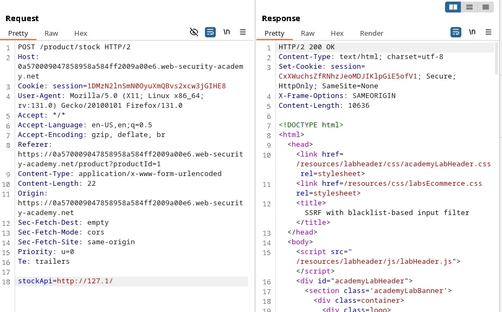The image size is (502, 312).
Task: Toggle line wrap icon in Response panel
Action: pyautogui.click(x=456, y=32)
